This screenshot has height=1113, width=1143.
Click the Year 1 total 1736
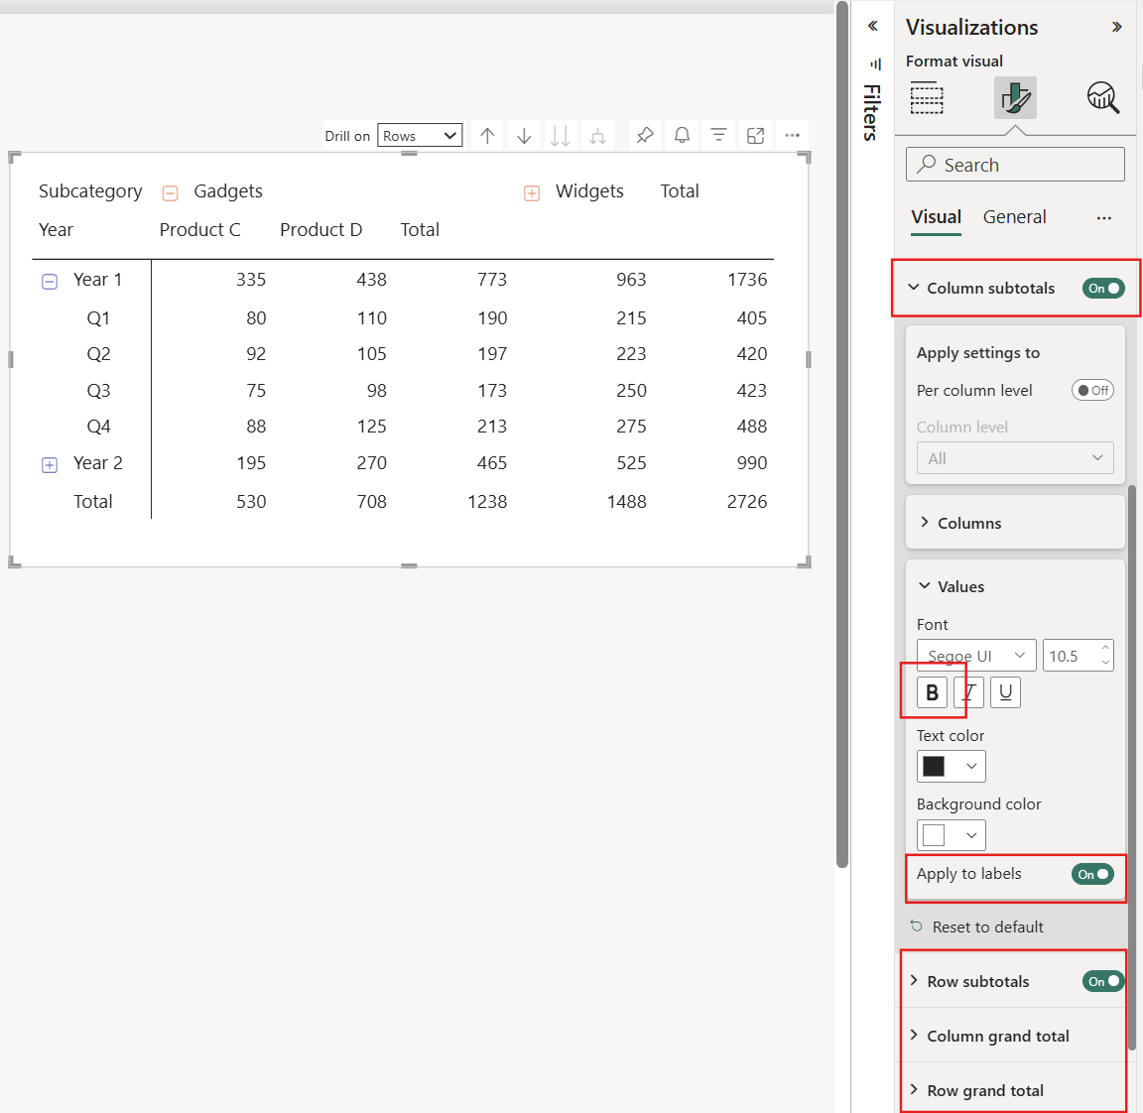point(746,280)
